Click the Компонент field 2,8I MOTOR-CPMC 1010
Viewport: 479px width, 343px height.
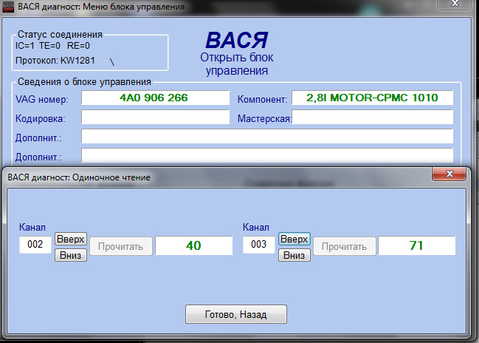(x=373, y=98)
